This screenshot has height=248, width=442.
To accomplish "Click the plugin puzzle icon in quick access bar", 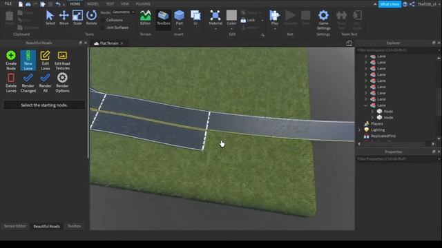I will 43,4.
